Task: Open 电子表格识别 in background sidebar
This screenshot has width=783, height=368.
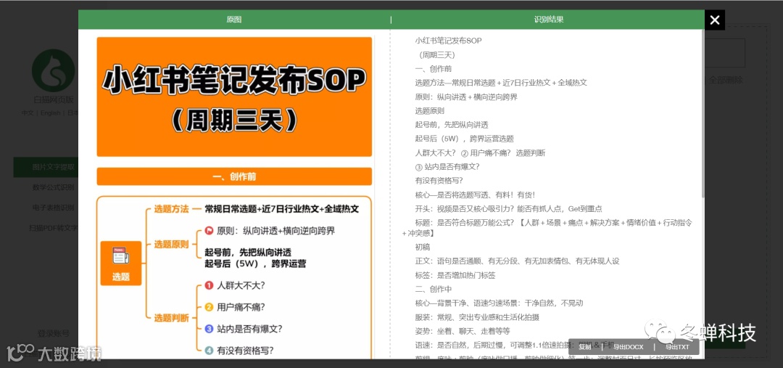Action: point(53,208)
